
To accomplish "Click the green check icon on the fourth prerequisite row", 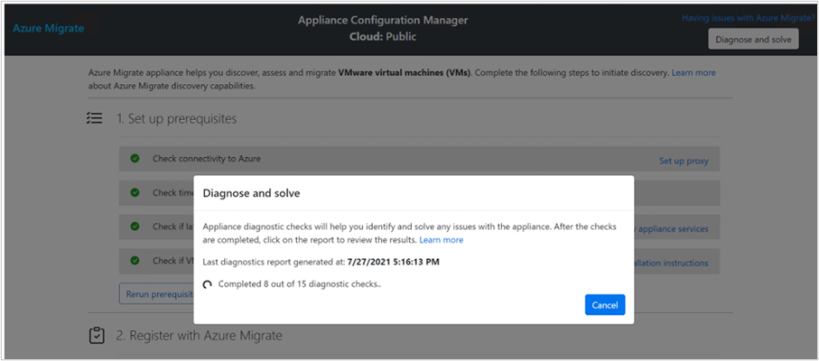I will (x=135, y=262).
